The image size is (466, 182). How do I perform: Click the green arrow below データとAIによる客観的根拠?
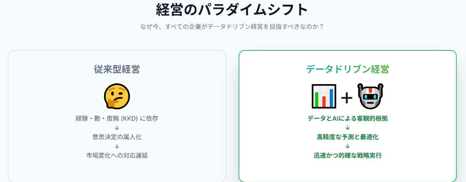click(x=348, y=128)
